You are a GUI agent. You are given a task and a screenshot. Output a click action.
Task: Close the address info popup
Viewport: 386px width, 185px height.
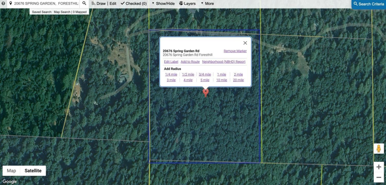[x=245, y=43]
